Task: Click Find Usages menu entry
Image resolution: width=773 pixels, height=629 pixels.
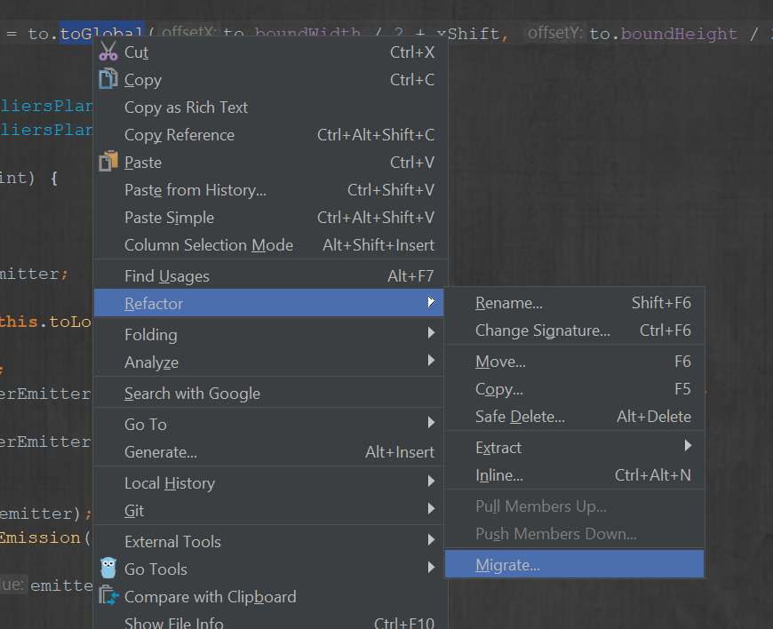Action: coord(167,276)
